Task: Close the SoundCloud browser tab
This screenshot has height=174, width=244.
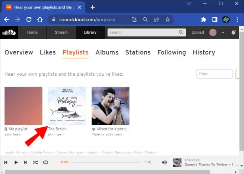Action: [x=79, y=7]
